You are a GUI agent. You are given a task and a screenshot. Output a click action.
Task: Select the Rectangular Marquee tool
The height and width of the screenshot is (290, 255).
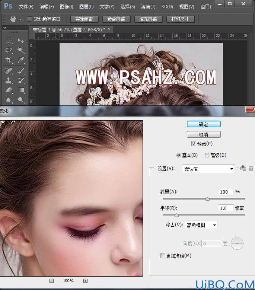(x=9, y=40)
